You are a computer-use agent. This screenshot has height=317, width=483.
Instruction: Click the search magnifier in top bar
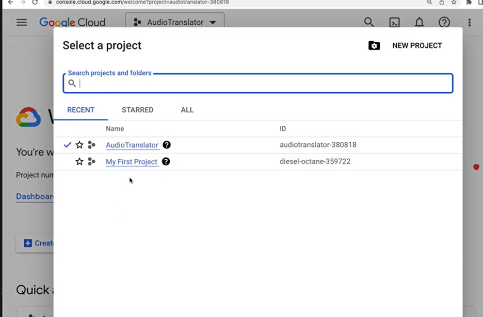[x=369, y=22]
